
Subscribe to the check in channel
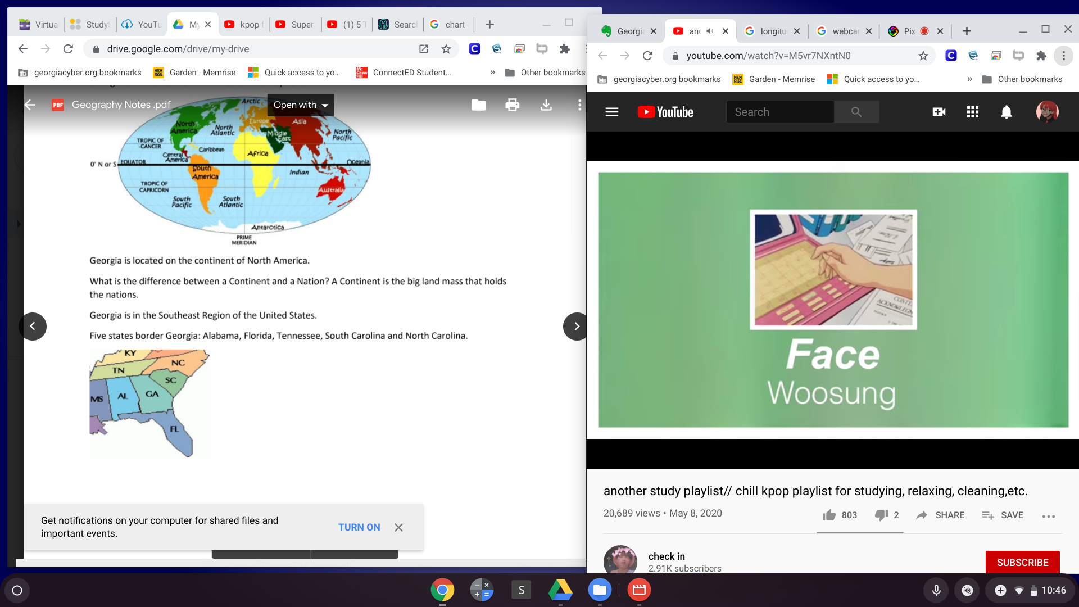pyautogui.click(x=1022, y=562)
